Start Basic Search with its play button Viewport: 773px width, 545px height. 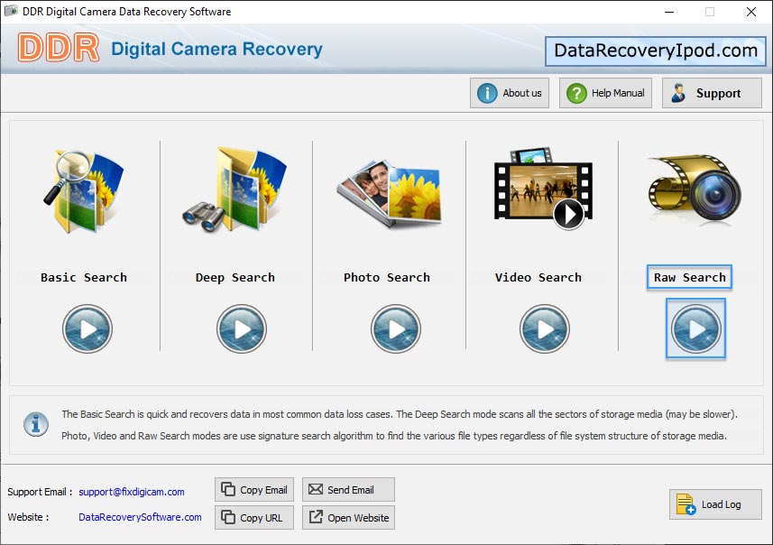point(87,328)
